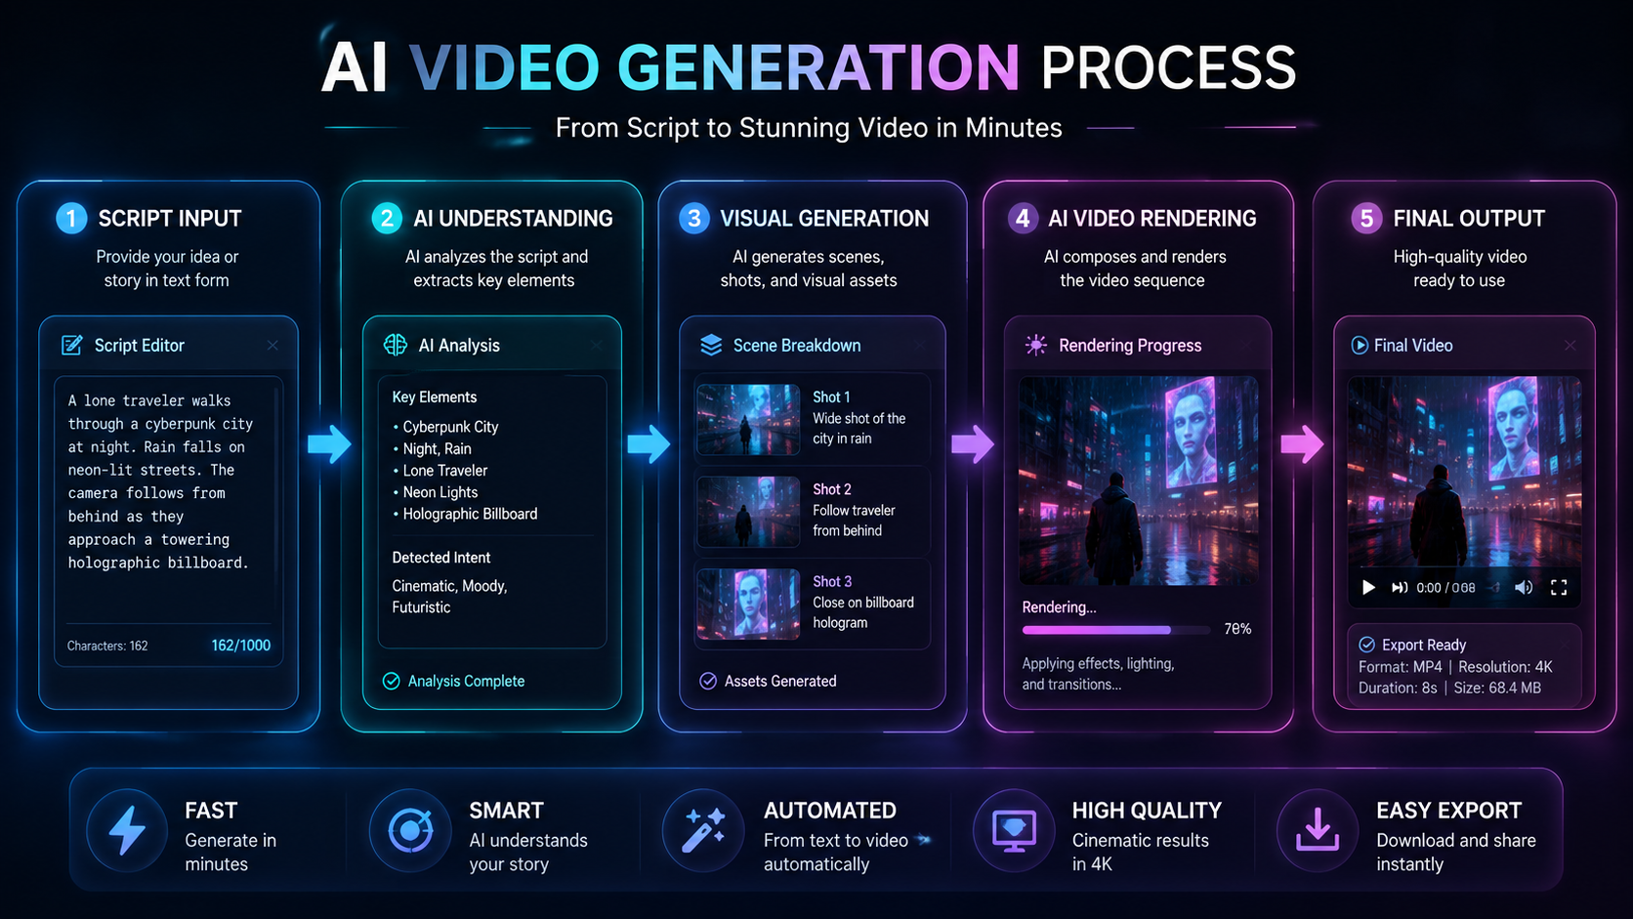Image resolution: width=1633 pixels, height=919 pixels.
Task: Click the SMART target icon
Action: 410,831
